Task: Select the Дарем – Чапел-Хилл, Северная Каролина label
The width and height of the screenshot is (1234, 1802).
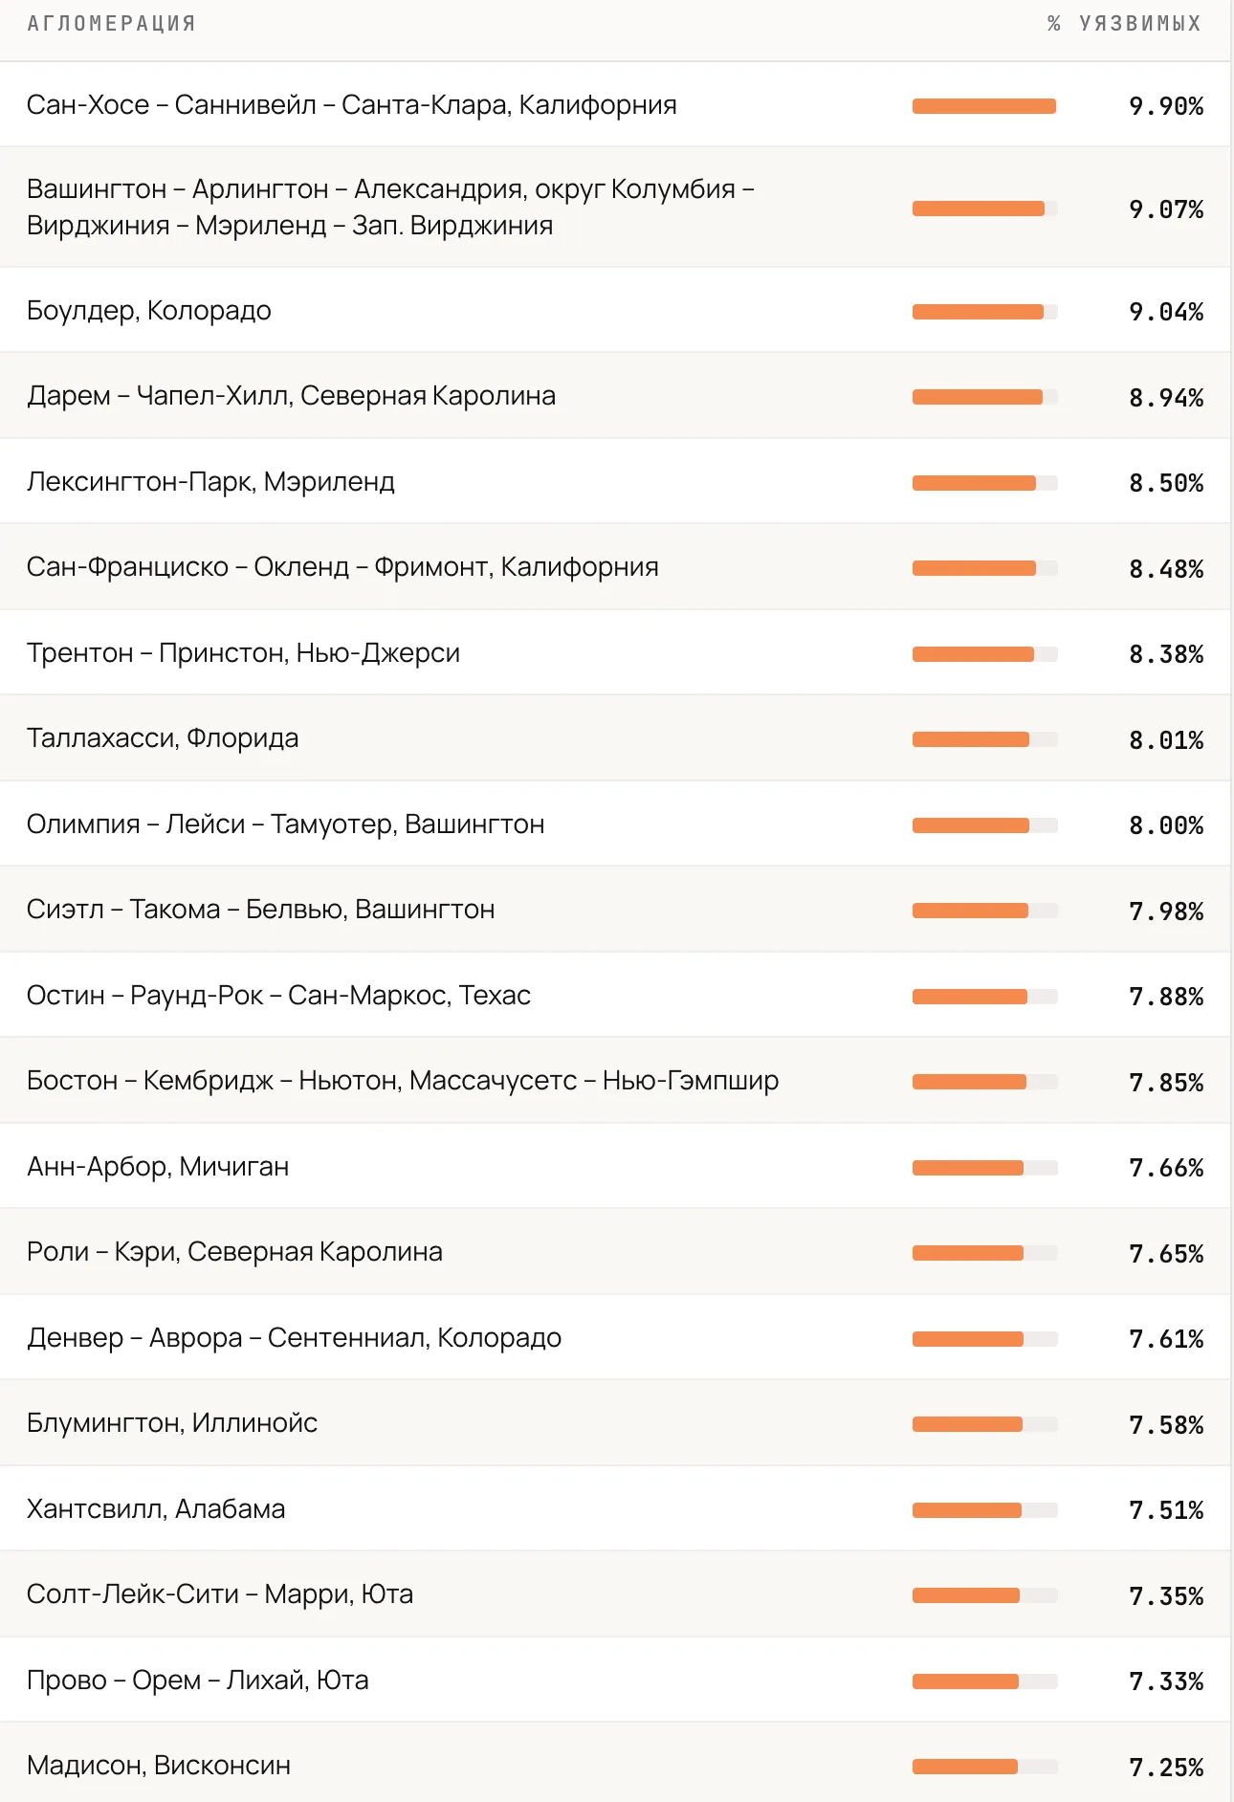Action: coord(291,396)
